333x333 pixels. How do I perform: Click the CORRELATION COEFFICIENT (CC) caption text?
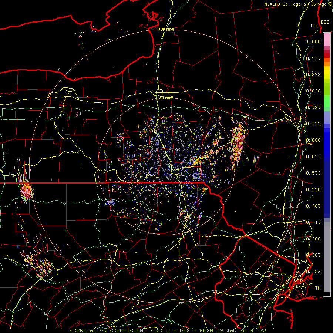pos(117,330)
